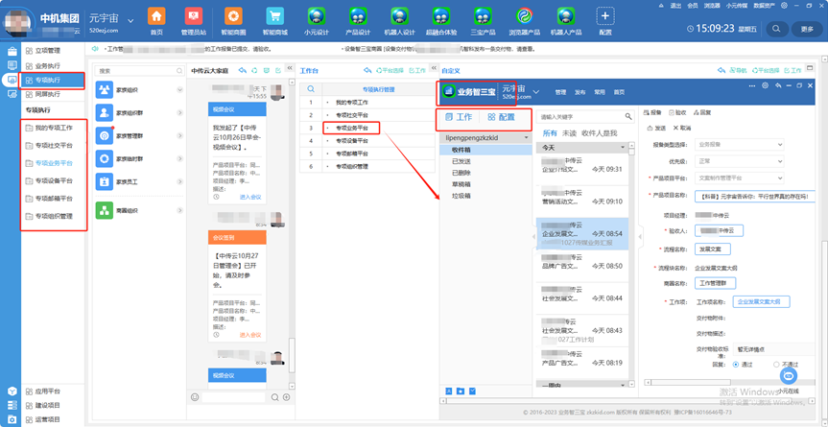Open the 三宝产品 icon
Viewport: 828px width, 427px height.
pos(483,16)
